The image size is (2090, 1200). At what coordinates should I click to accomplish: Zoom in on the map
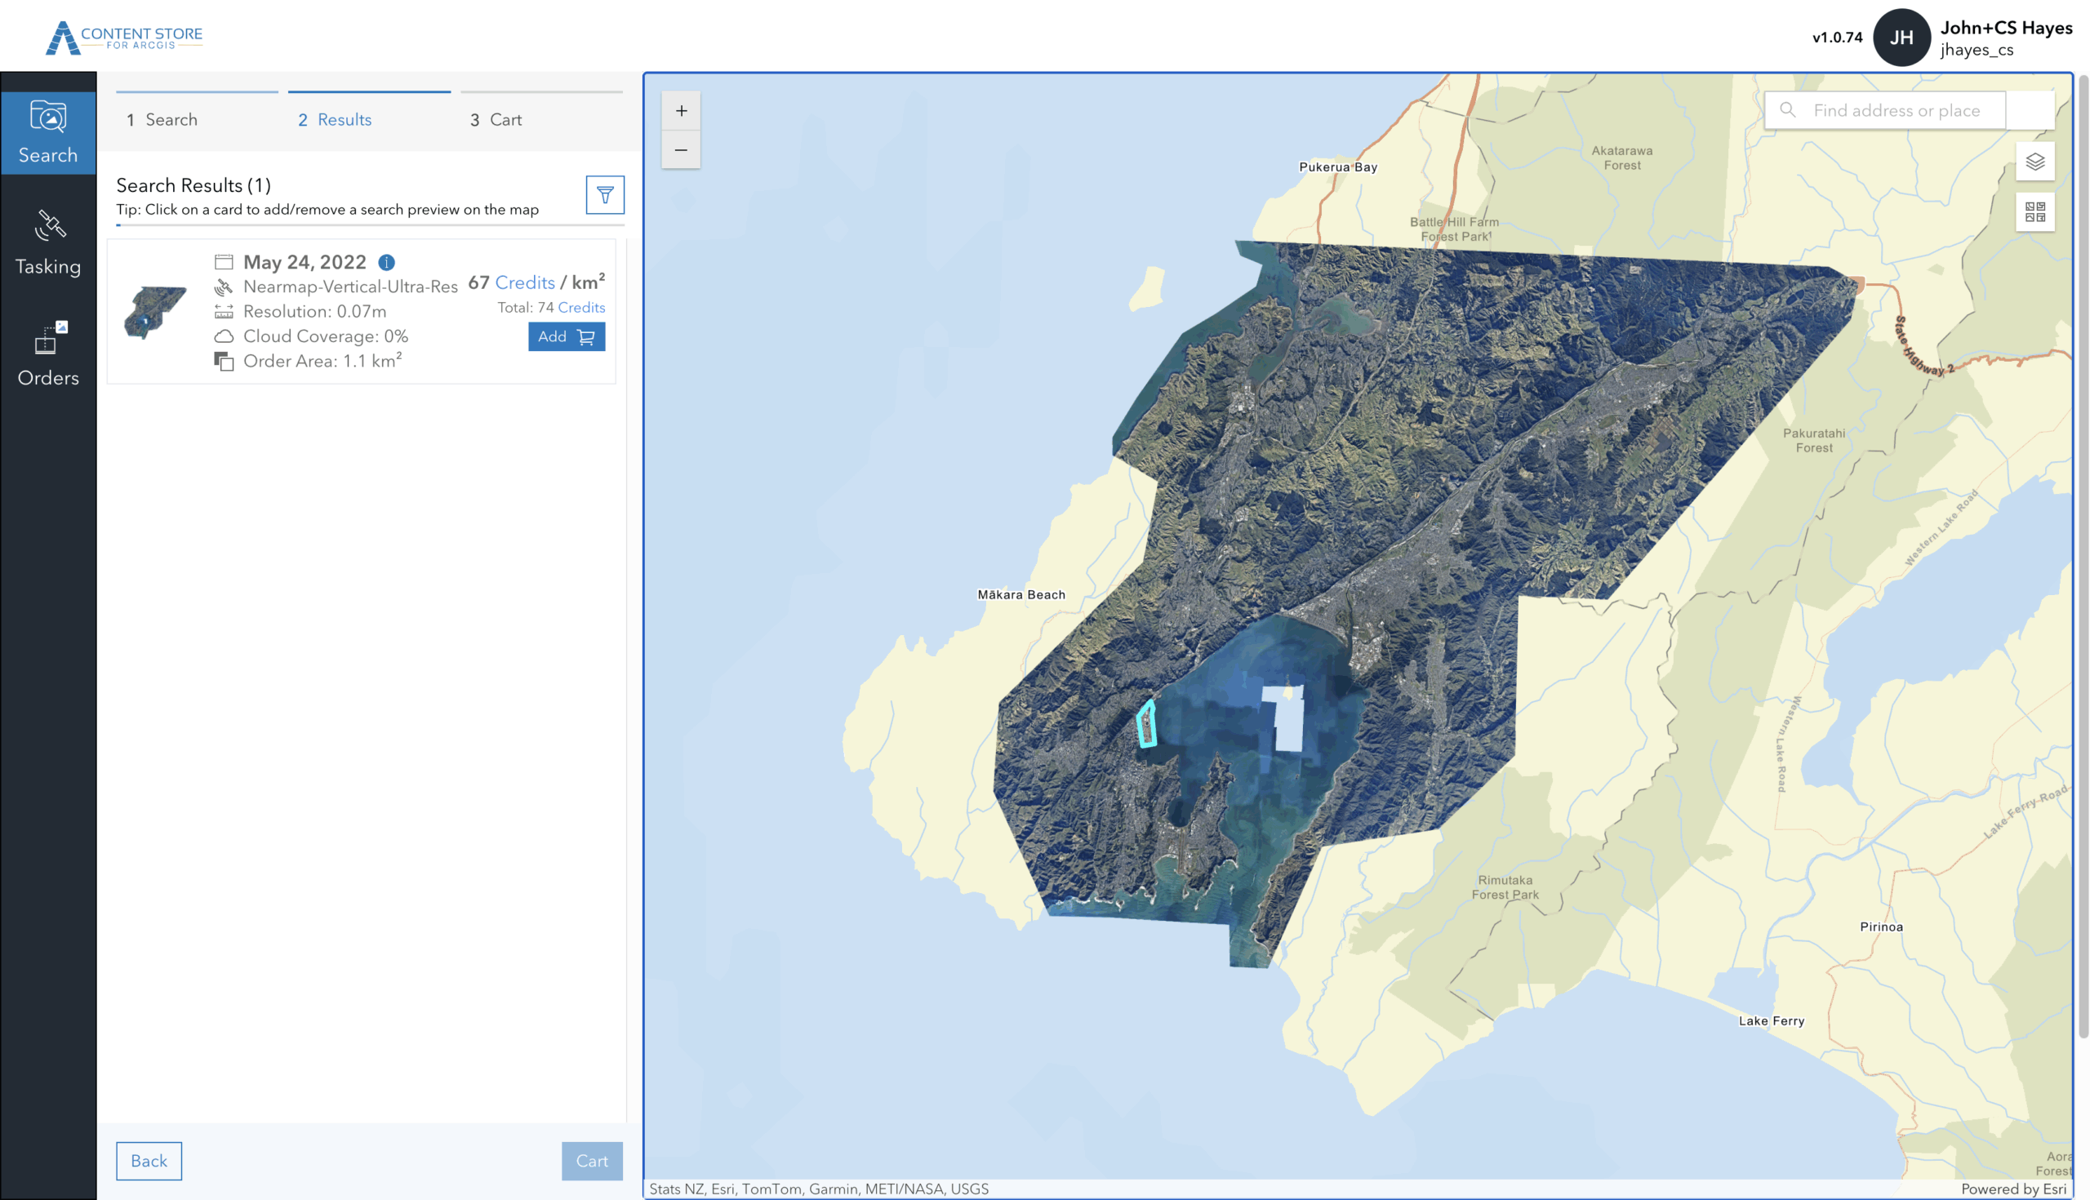tap(681, 110)
